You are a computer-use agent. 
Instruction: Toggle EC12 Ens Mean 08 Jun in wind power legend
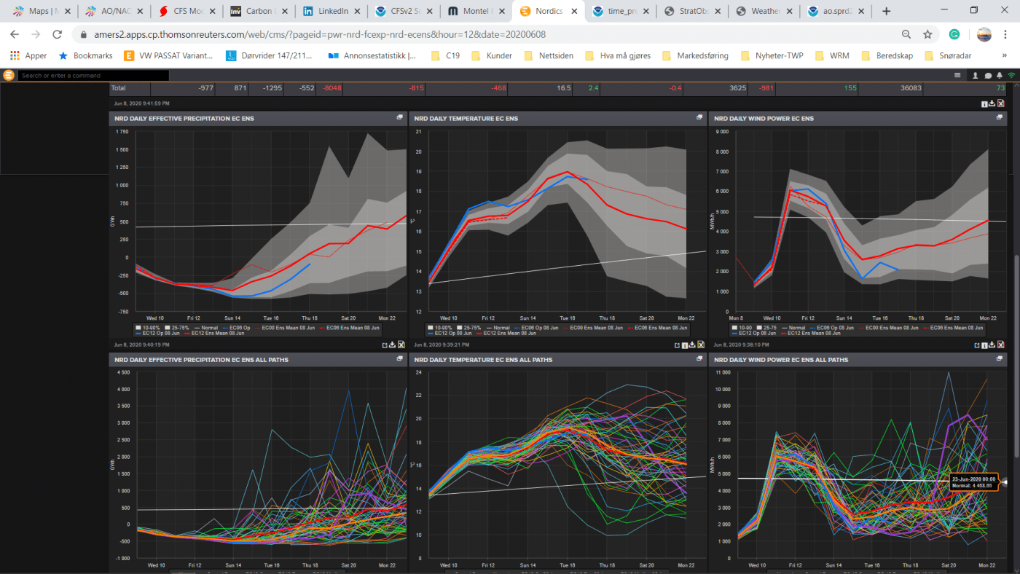click(810, 333)
